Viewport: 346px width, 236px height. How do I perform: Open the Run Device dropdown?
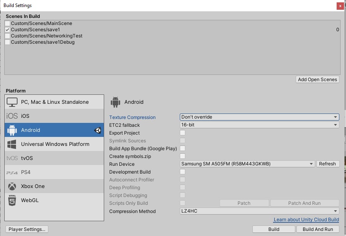(247, 164)
